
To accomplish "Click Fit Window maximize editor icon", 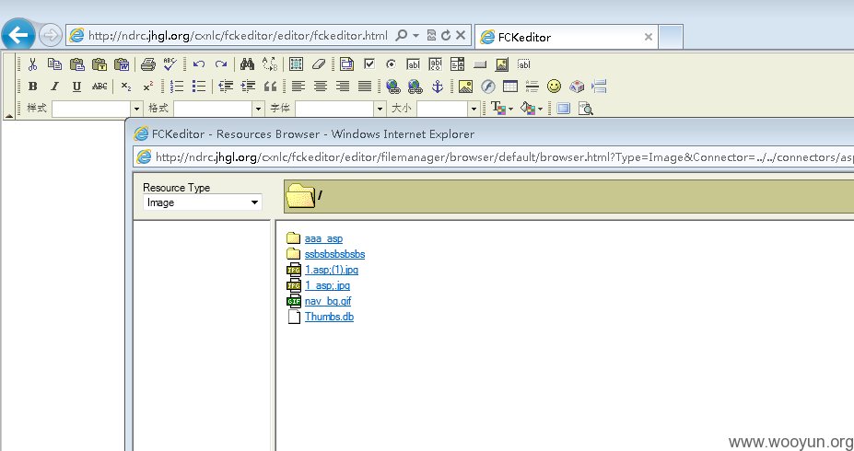I will tap(563, 109).
